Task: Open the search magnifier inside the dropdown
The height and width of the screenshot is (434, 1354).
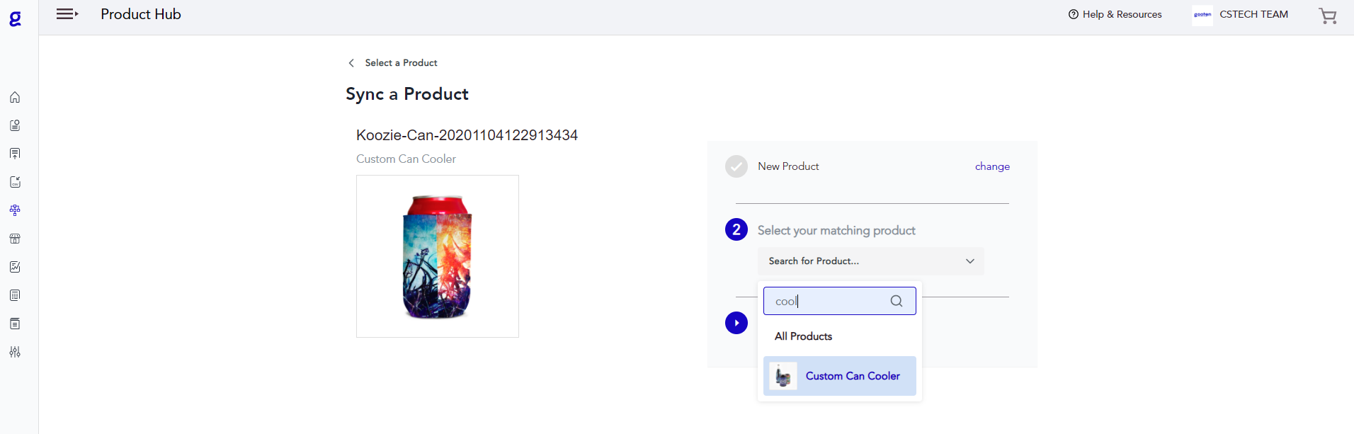Action: coord(896,300)
